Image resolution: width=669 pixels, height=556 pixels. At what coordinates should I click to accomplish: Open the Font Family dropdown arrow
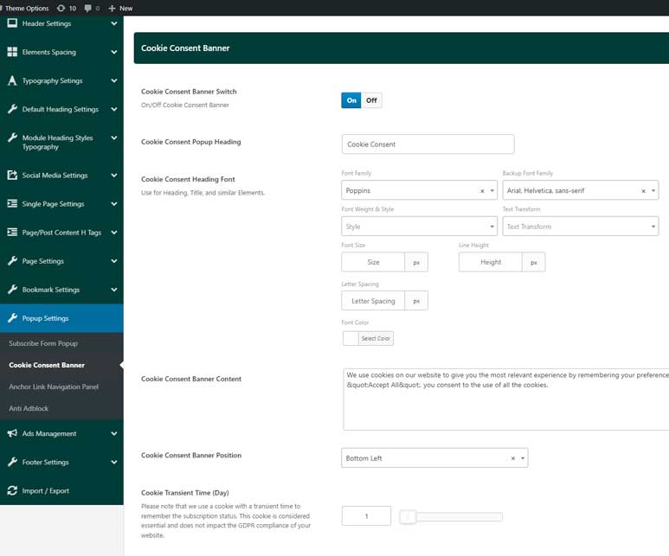coord(492,191)
